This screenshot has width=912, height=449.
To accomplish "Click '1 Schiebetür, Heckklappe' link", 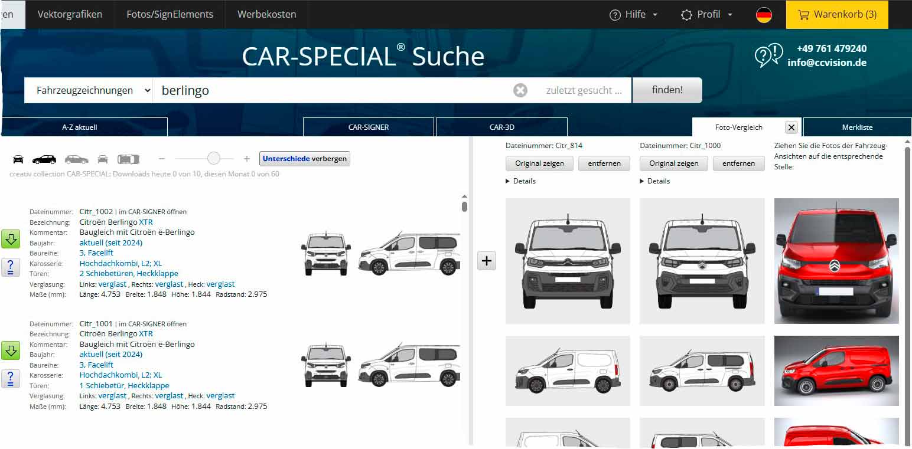I will (x=125, y=385).
